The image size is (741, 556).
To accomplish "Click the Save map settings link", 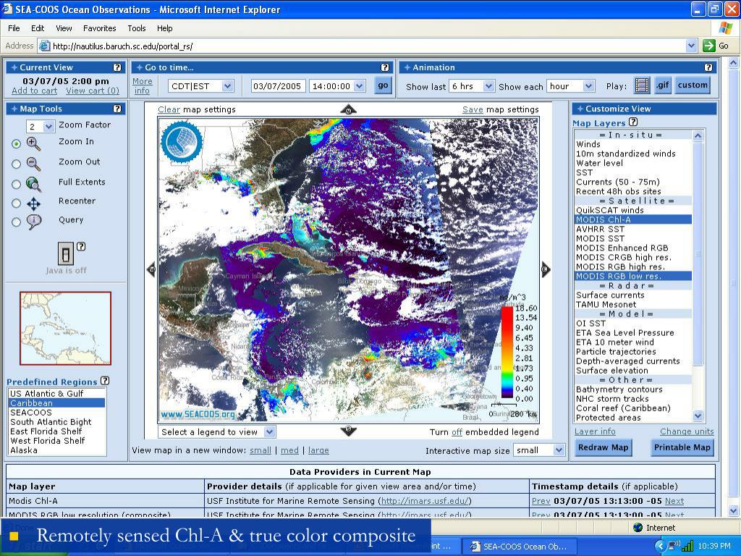I will [473, 109].
